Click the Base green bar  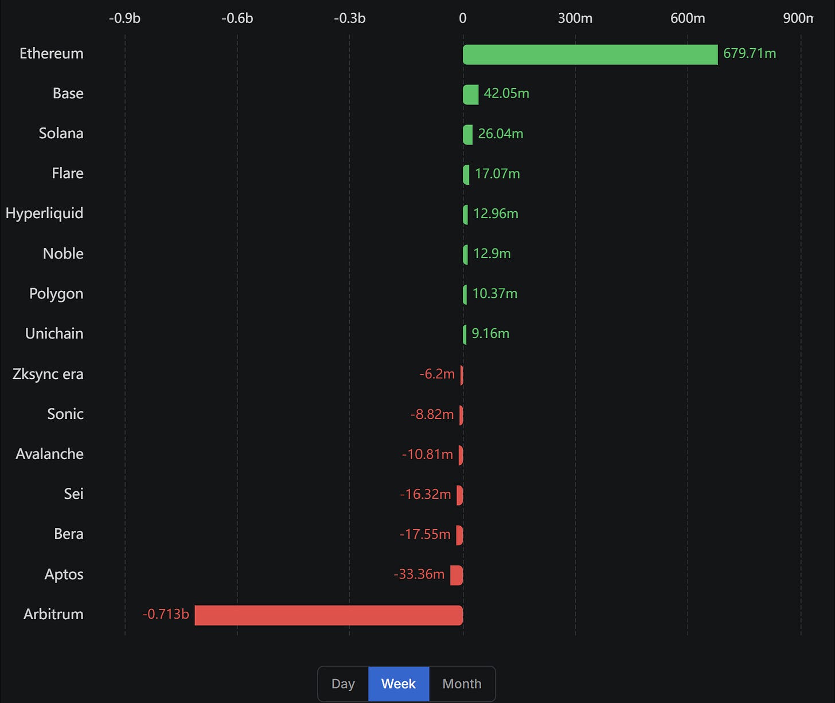tap(470, 95)
